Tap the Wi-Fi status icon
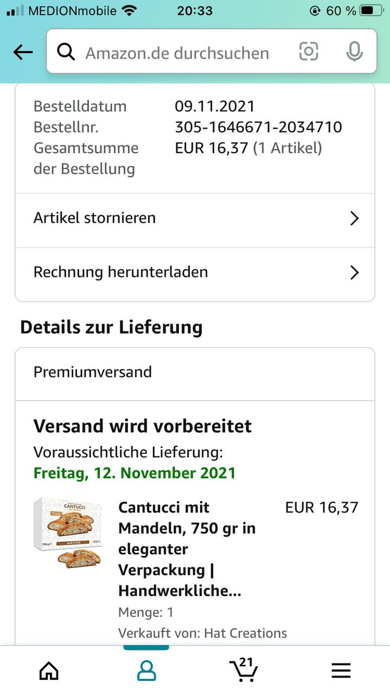The width and height of the screenshot is (390, 695). click(x=129, y=10)
